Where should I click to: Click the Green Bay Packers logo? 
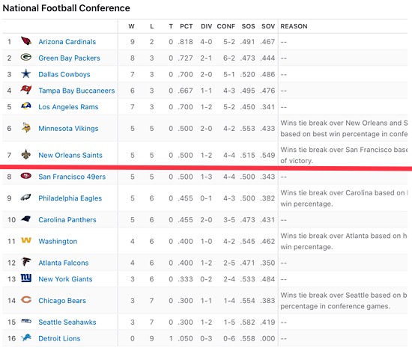pos(26,57)
